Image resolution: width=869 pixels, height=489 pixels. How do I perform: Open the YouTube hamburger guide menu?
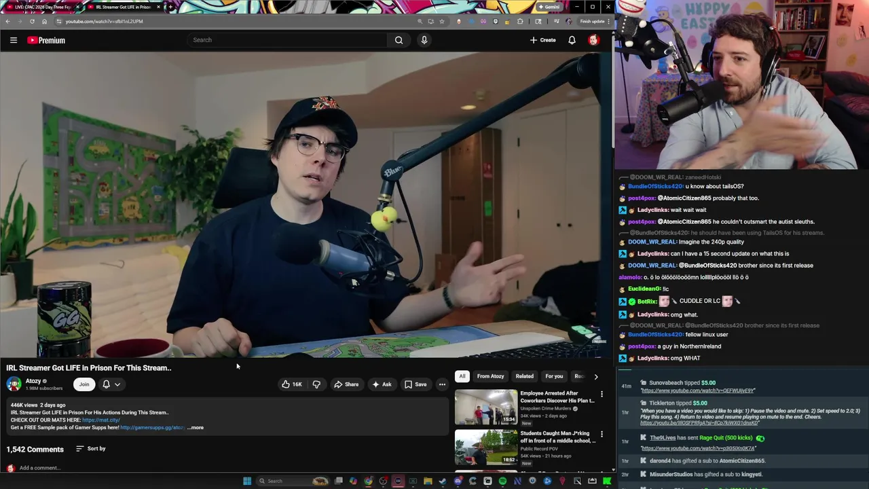coord(13,40)
